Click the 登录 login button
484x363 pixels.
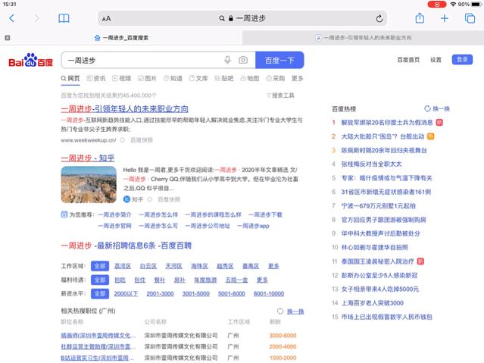462,60
